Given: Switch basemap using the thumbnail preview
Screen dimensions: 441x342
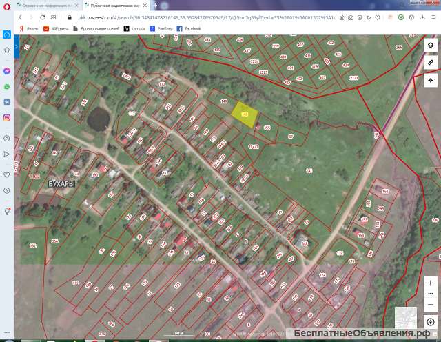Looking at the screenshot, I should (404, 316).
